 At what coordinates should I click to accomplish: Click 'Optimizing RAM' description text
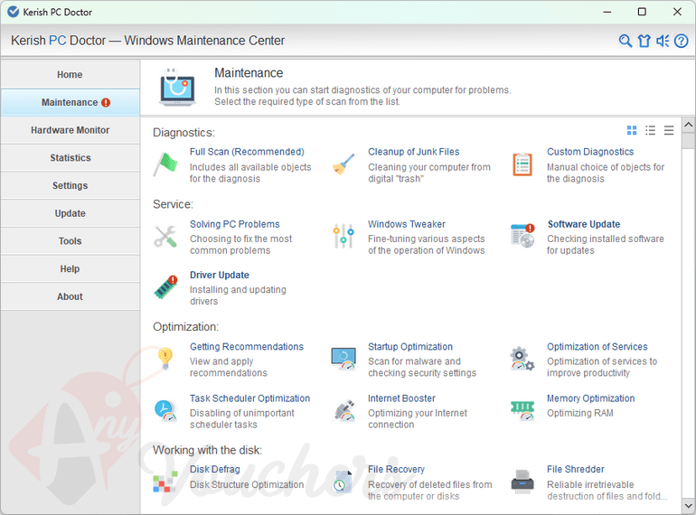(579, 413)
